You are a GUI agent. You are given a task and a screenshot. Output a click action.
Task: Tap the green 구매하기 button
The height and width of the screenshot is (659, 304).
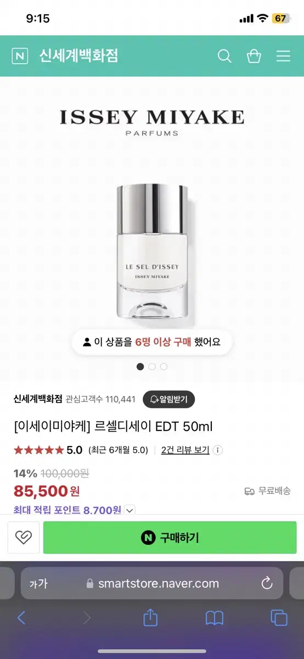pos(170,538)
